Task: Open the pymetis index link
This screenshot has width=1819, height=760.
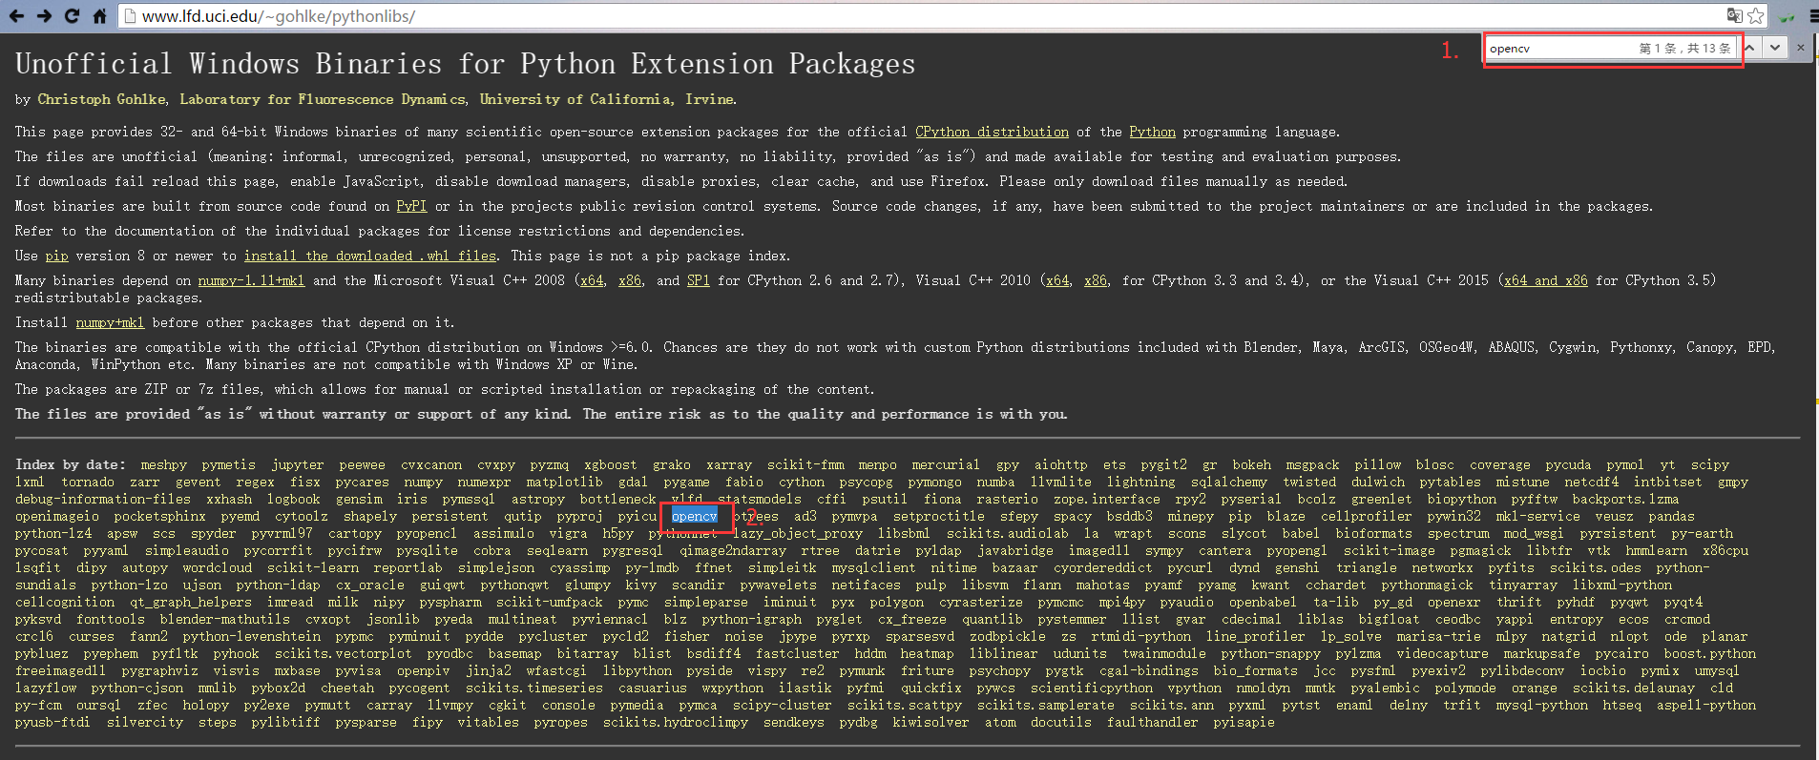Action: [x=229, y=464]
